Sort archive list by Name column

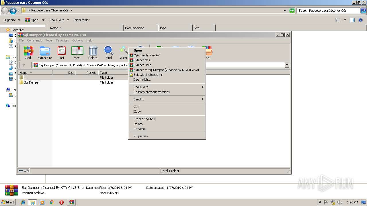(35, 73)
